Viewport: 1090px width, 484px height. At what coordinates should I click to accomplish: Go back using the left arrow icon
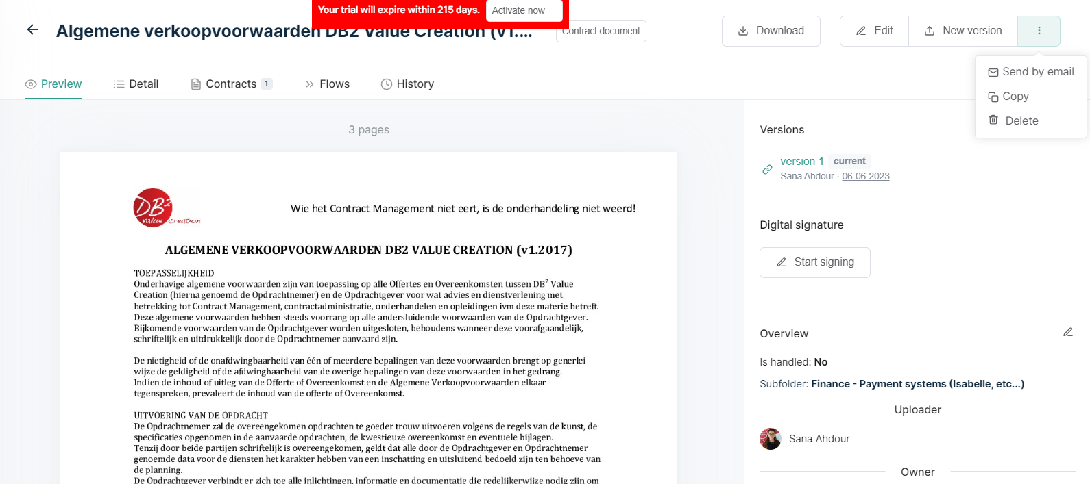pyautogui.click(x=32, y=29)
